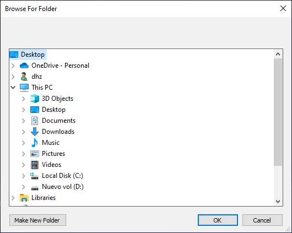Expand the Nuevo vol (D:) chevron
292x233 pixels.
point(24,187)
